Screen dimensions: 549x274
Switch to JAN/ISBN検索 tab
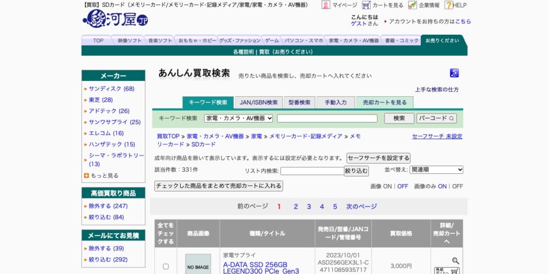click(259, 102)
